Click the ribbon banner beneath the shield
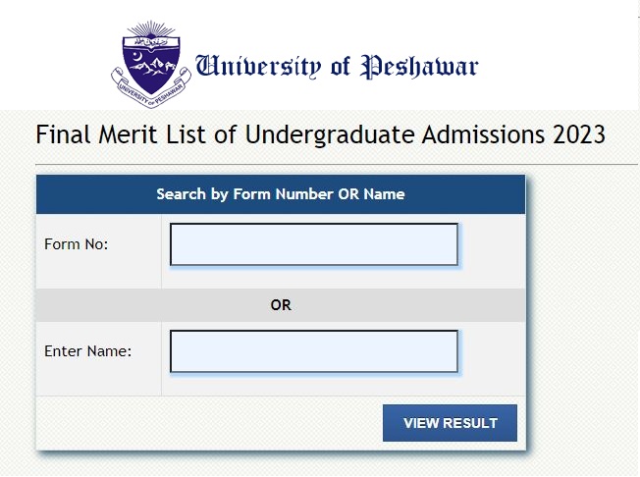The height and width of the screenshot is (477, 640). [151, 89]
